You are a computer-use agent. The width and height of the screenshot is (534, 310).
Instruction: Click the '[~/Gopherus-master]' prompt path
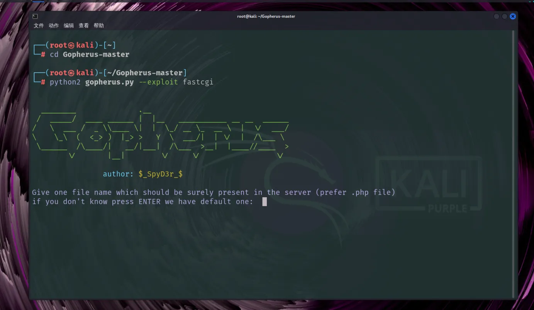145,73
